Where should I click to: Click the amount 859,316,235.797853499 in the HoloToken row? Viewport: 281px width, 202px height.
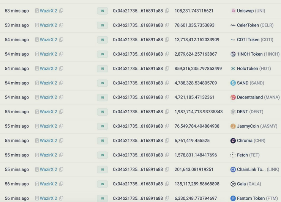coord(198,69)
